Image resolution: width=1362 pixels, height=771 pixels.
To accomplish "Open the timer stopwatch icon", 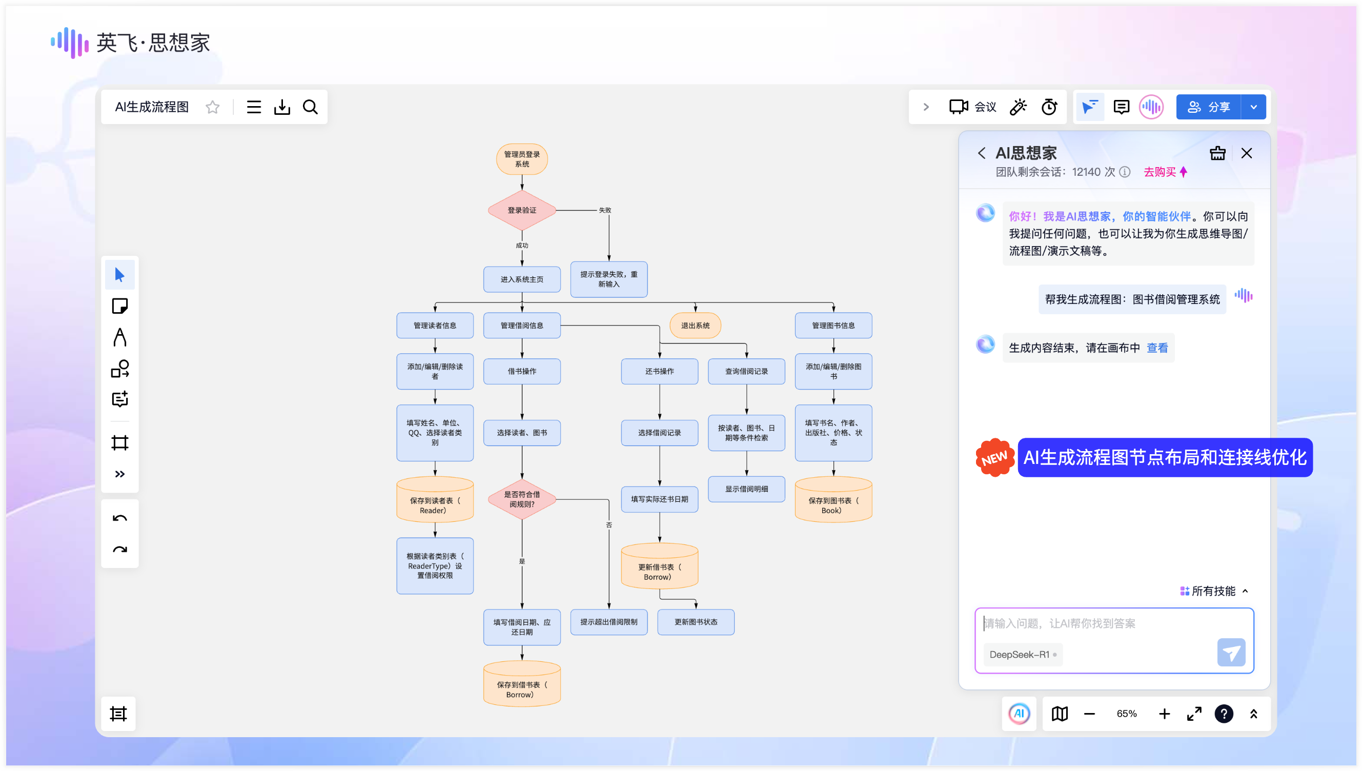I will 1049,107.
